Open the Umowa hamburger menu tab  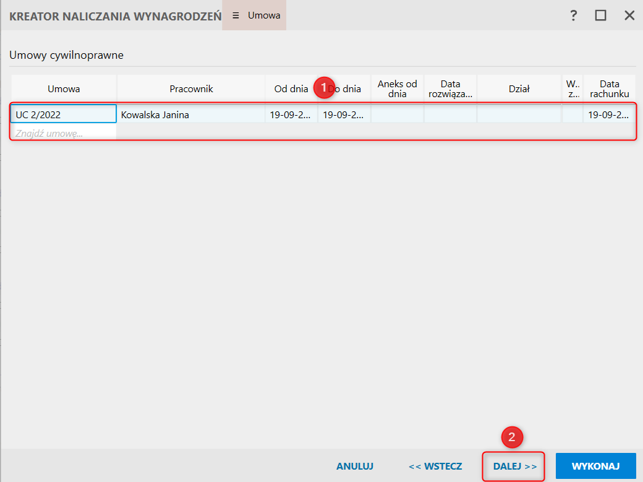[254, 15]
